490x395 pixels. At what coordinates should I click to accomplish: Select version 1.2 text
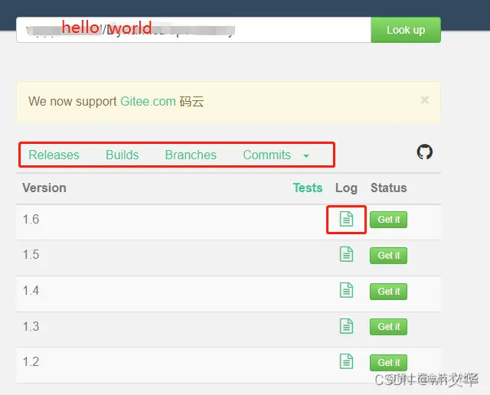[31, 362]
